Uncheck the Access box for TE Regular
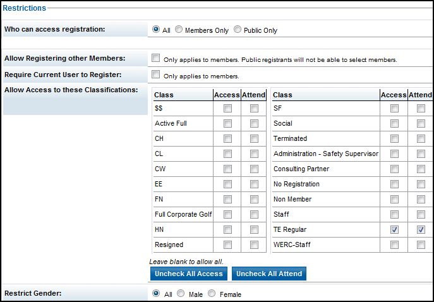 click(x=394, y=229)
